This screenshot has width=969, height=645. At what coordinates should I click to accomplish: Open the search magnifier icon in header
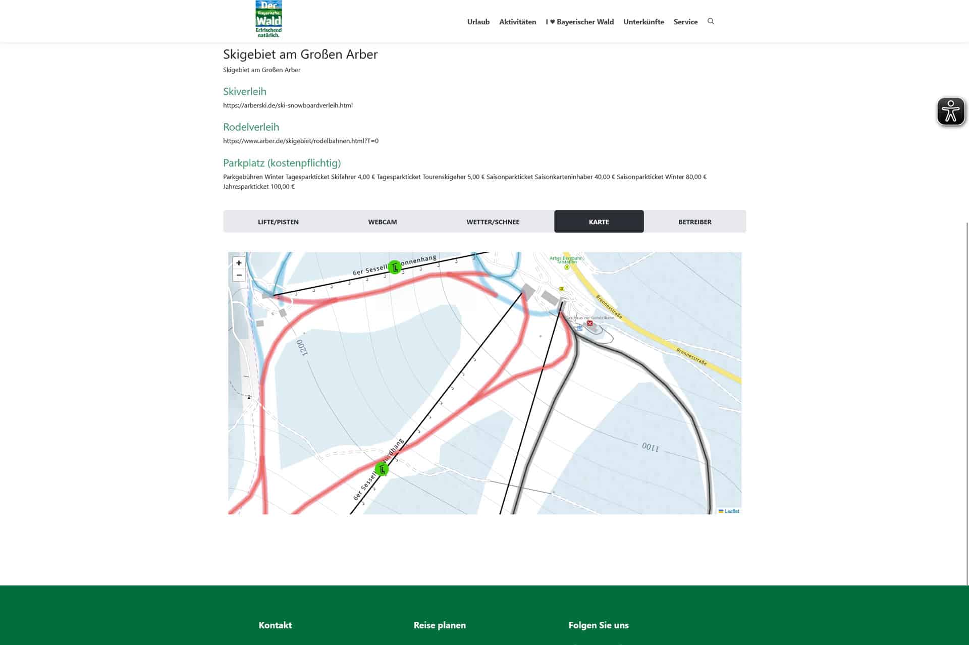pyautogui.click(x=711, y=21)
